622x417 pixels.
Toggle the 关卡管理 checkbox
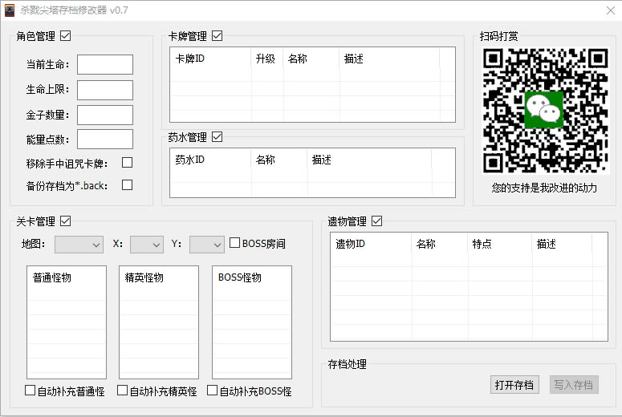tap(65, 221)
